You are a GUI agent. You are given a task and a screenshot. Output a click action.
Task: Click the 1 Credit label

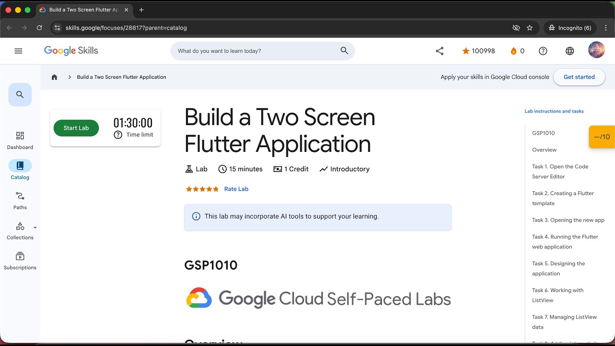(x=291, y=169)
